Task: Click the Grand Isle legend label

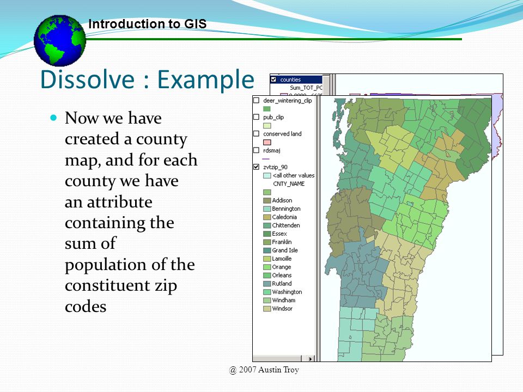Action: 284,250
